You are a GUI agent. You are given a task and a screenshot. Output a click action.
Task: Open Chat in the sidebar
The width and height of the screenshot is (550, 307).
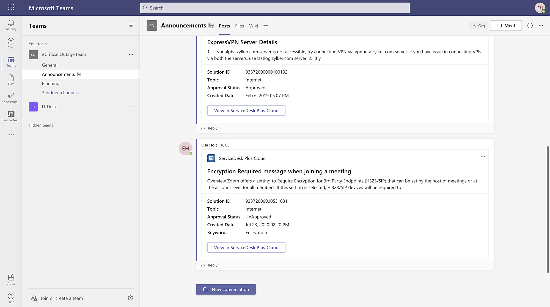(x=11, y=43)
